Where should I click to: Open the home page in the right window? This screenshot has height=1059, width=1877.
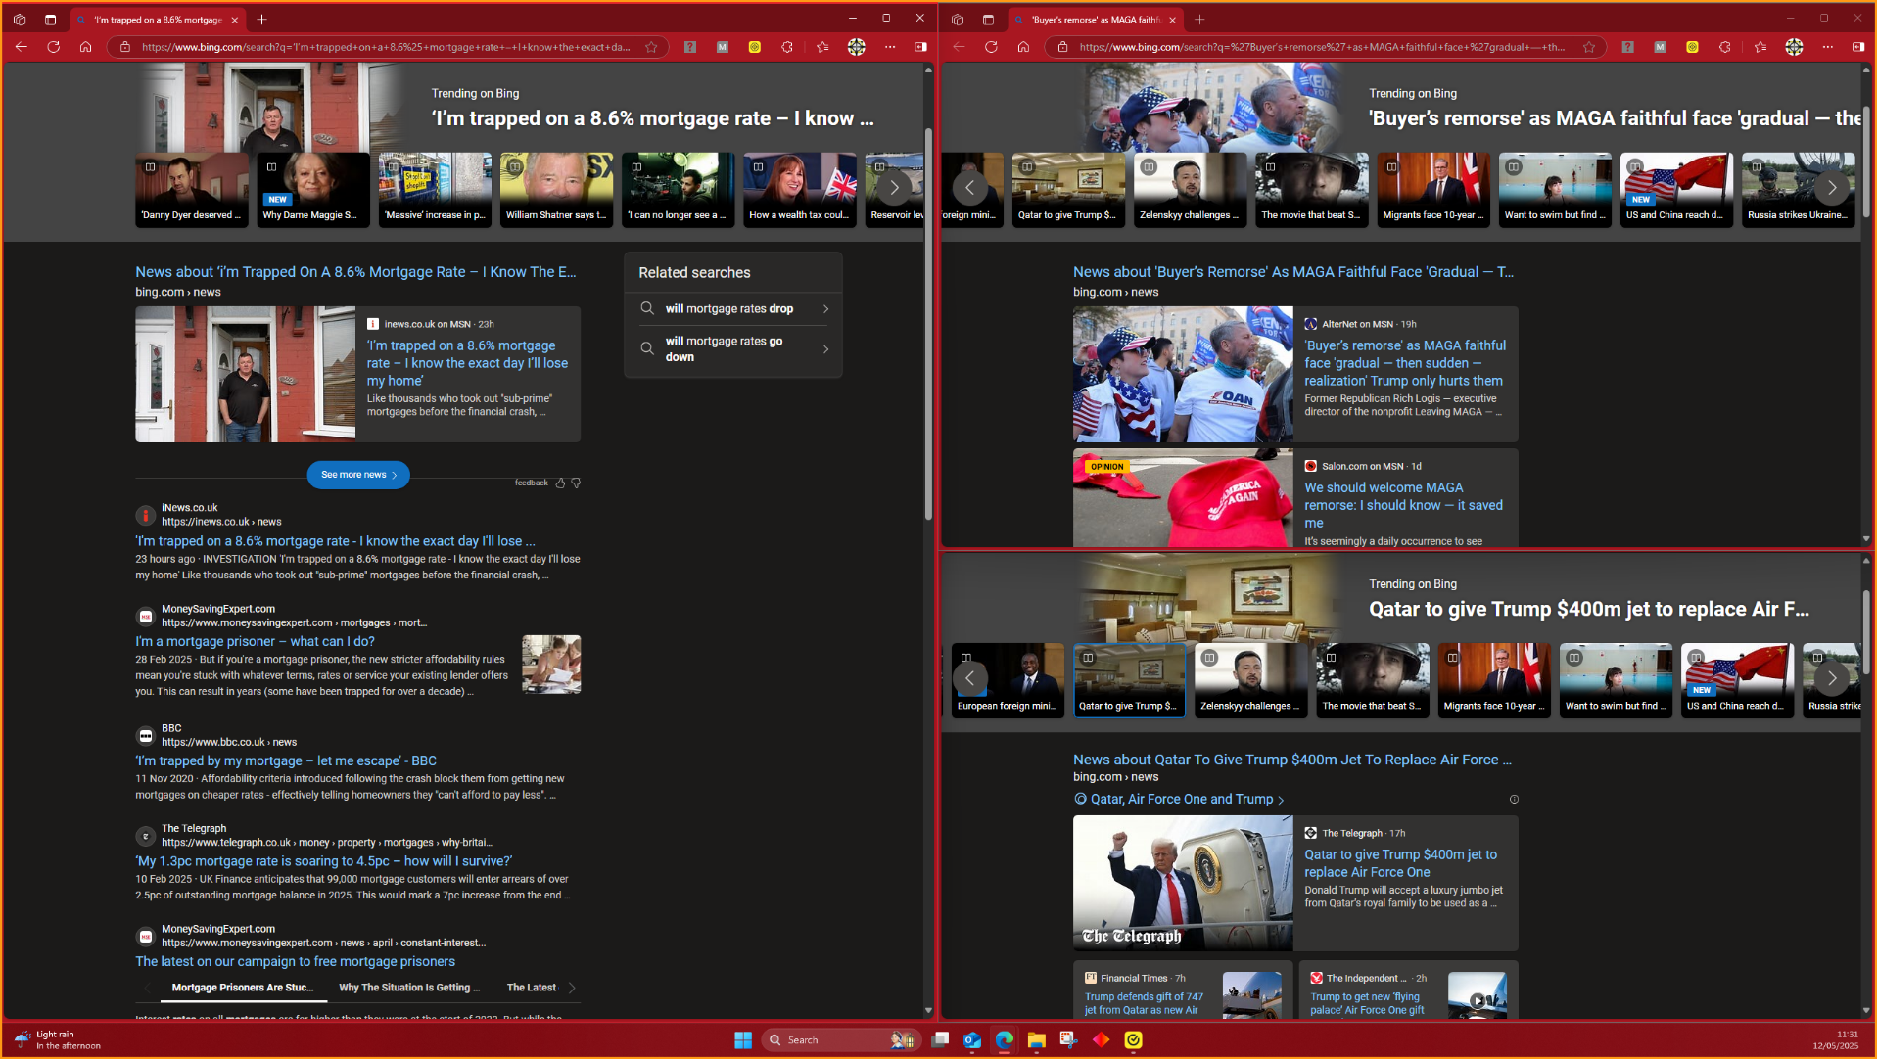[x=1023, y=47]
